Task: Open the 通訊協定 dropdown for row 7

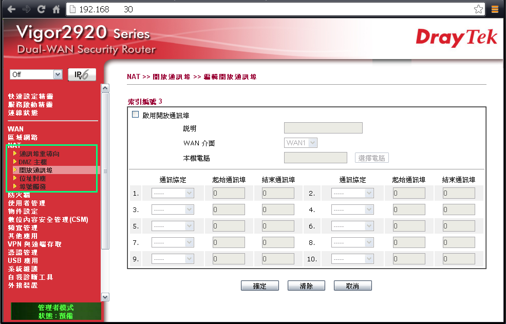Action: 173,242
